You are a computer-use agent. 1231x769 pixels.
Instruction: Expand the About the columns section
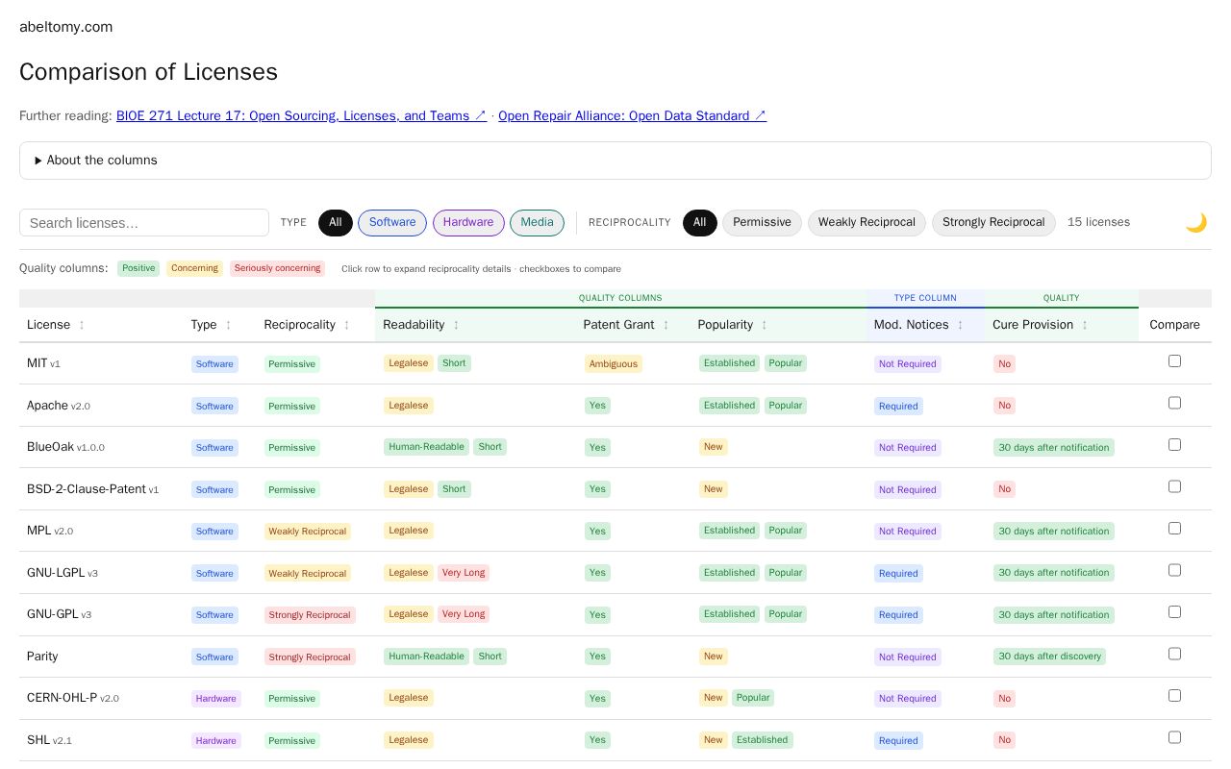pos(615,161)
